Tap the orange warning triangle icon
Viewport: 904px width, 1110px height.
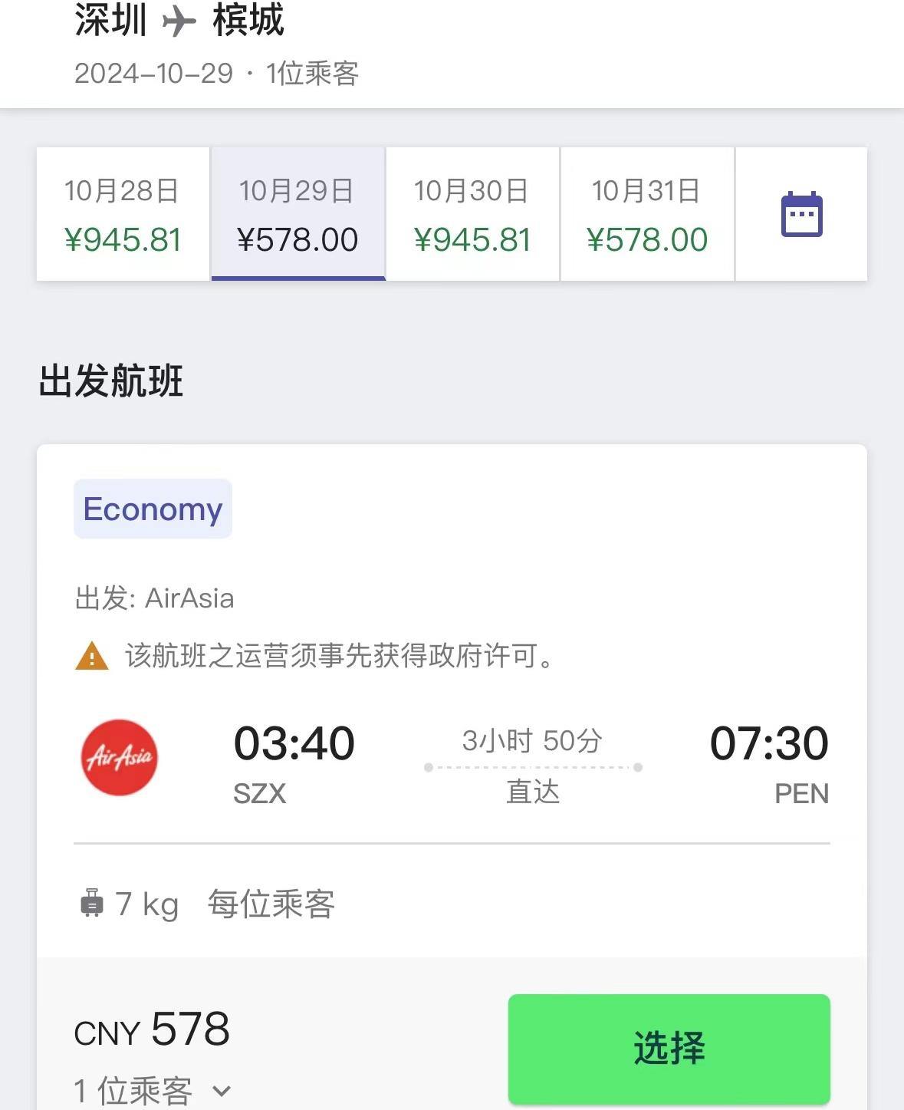[92, 656]
